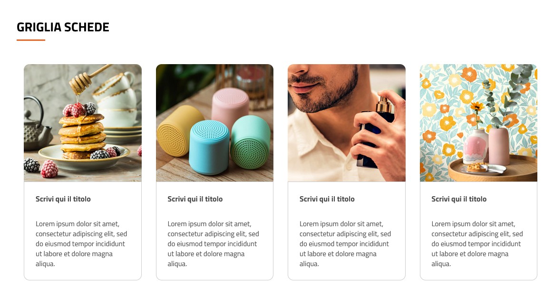
Task: Click Lorem ipsum text in perfume card
Action: coord(345,244)
